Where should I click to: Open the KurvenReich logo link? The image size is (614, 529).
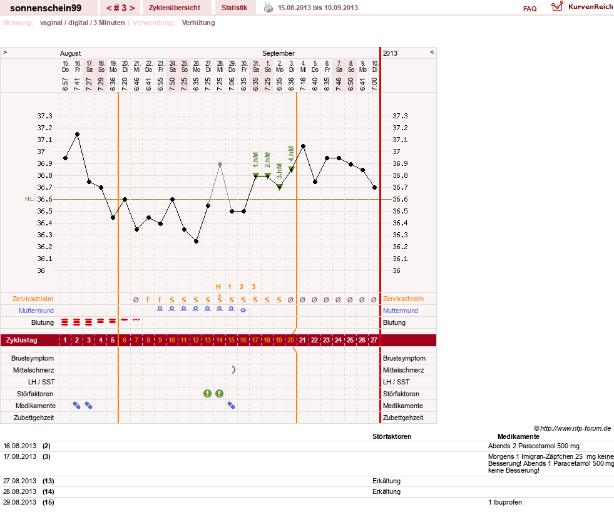[582, 7]
